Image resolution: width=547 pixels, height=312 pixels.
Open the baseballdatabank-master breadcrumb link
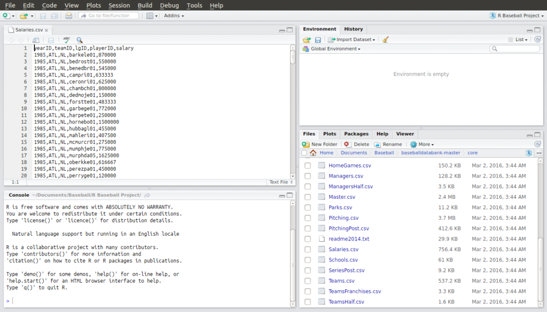(431, 153)
